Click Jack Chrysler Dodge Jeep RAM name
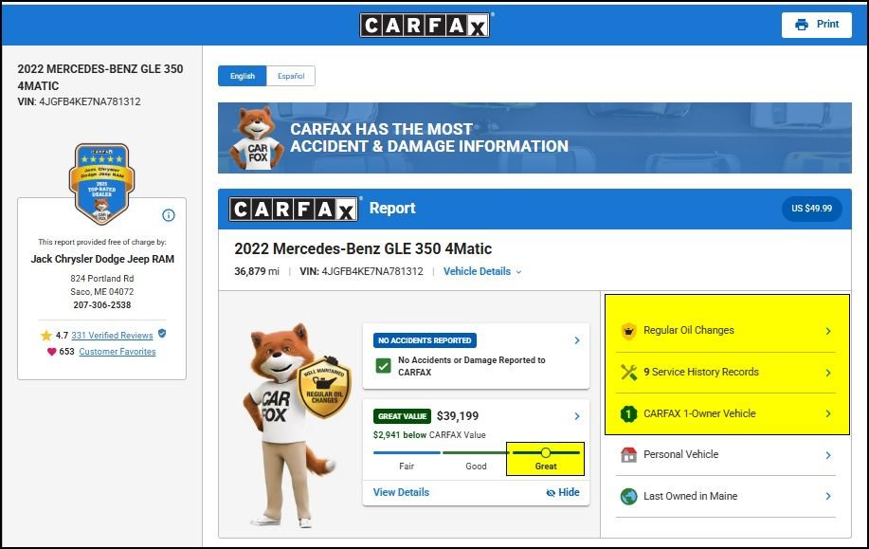869x549 pixels. (102, 259)
